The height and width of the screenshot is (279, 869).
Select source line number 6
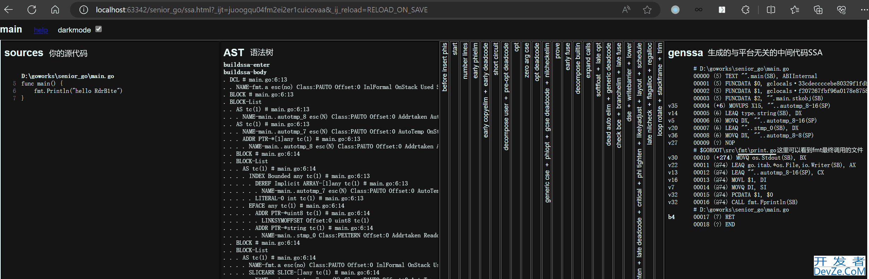coord(14,91)
